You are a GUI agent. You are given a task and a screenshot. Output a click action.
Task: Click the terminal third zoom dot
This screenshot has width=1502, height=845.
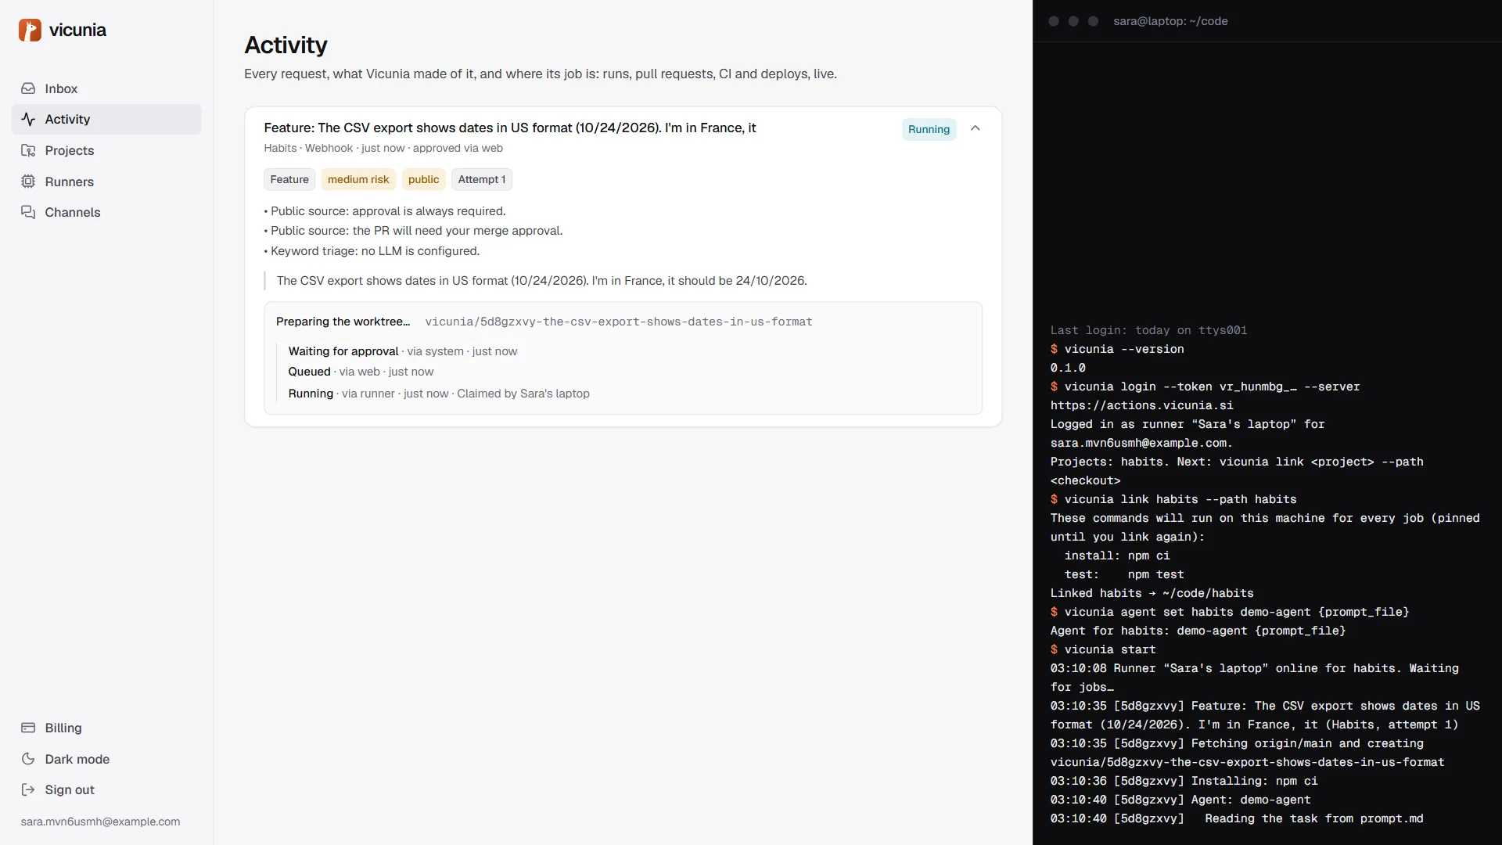click(1094, 21)
